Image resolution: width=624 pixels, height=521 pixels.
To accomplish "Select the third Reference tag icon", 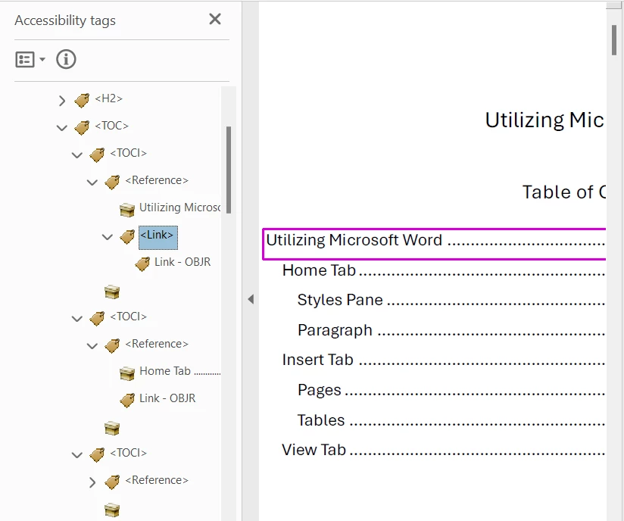I will [x=112, y=482].
